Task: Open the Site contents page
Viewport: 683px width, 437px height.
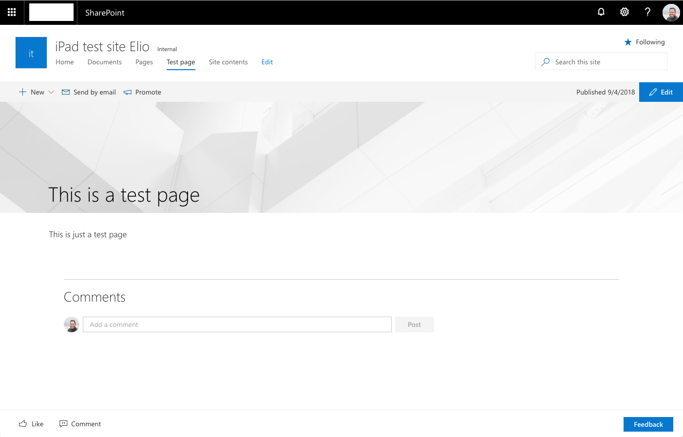Action: [228, 62]
